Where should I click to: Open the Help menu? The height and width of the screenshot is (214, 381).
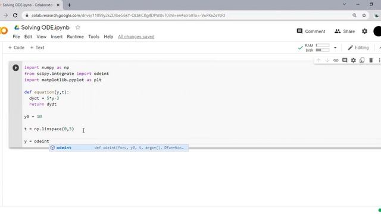coord(108,37)
